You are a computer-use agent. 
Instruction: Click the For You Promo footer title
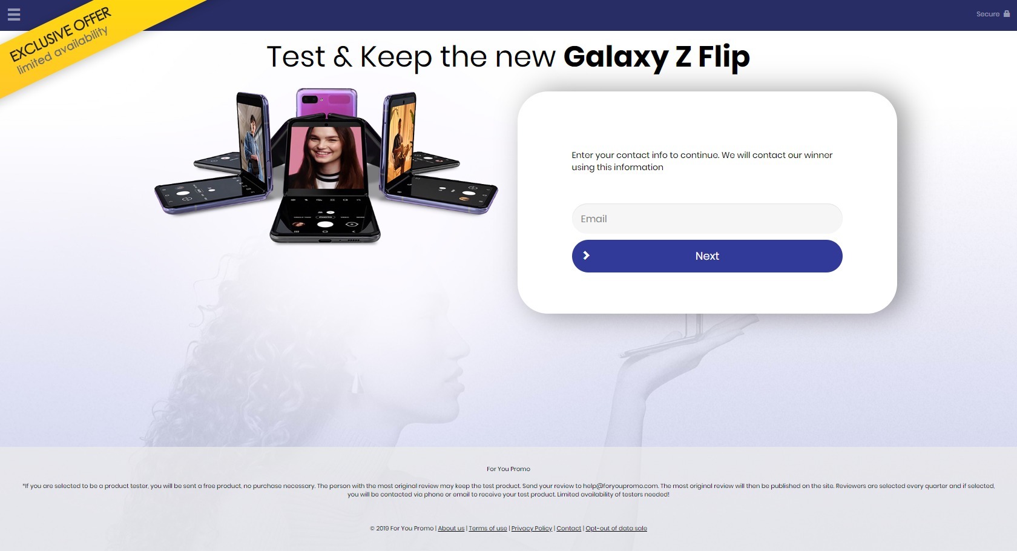coord(508,469)
